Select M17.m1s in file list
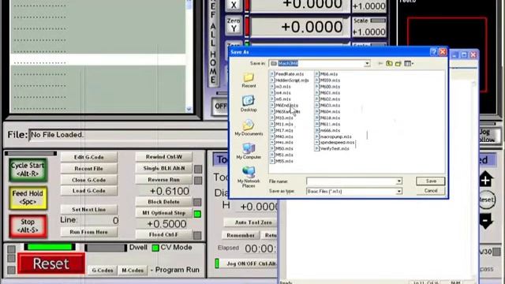Image resolution: width=505 pixels, height=284 pixels. 282,130
